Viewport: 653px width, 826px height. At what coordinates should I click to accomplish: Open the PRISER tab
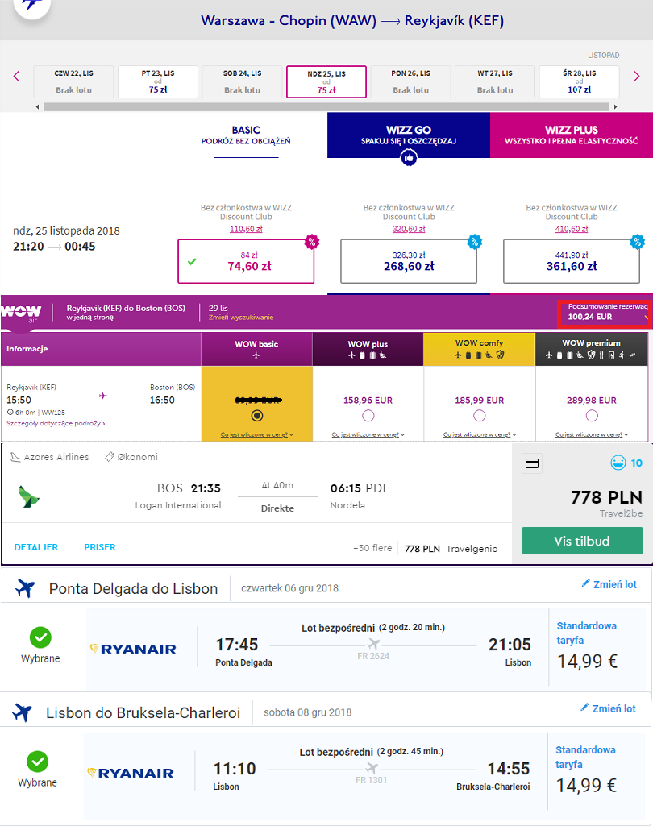coord(100,547)
